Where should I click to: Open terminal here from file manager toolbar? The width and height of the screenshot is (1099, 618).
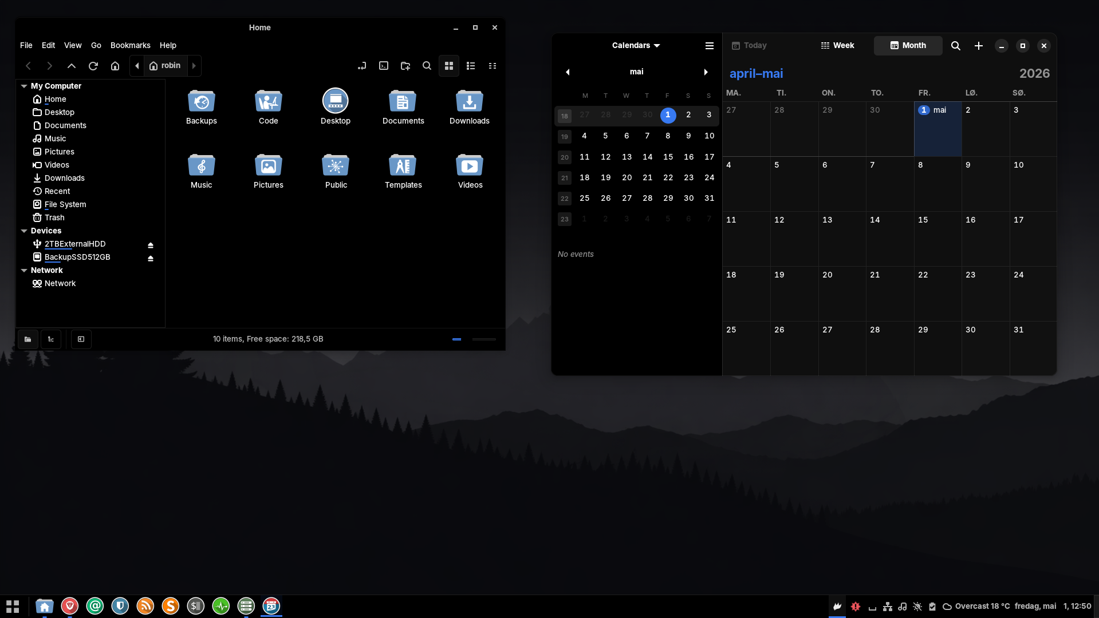tap(384, 66)
